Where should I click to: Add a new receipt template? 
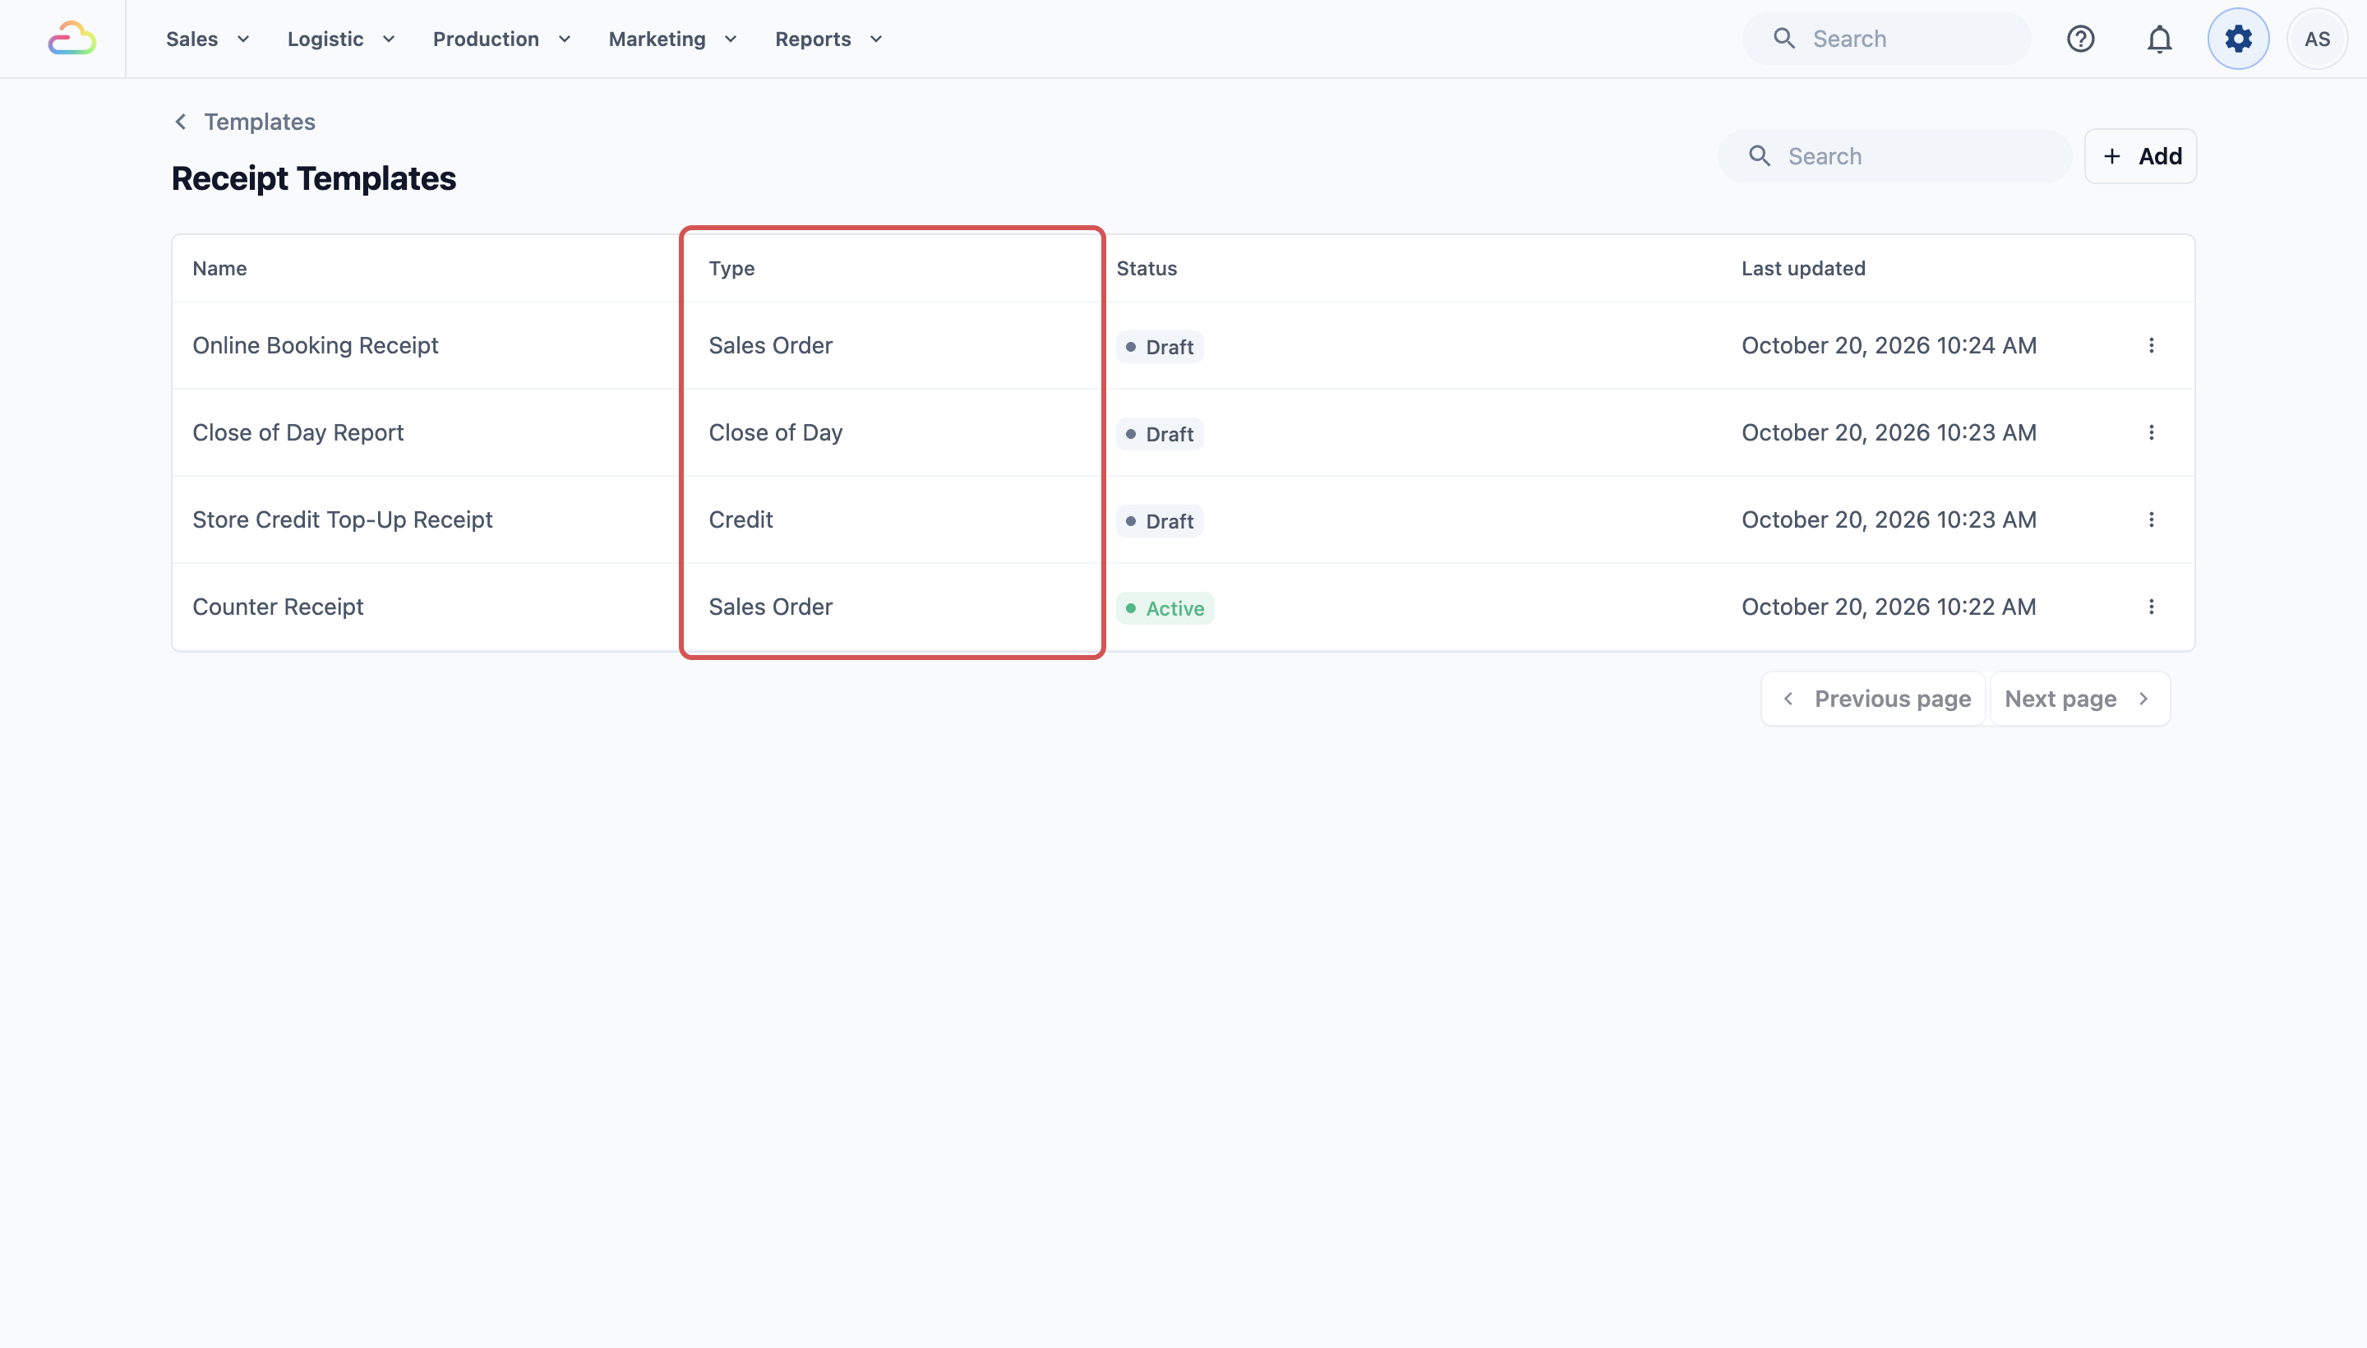(2140, 155)
